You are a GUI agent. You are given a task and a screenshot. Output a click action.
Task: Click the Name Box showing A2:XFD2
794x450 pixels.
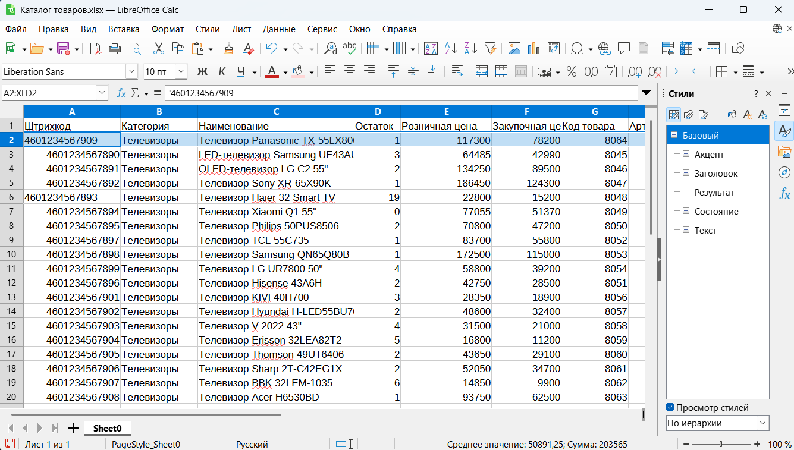point(49,93)
